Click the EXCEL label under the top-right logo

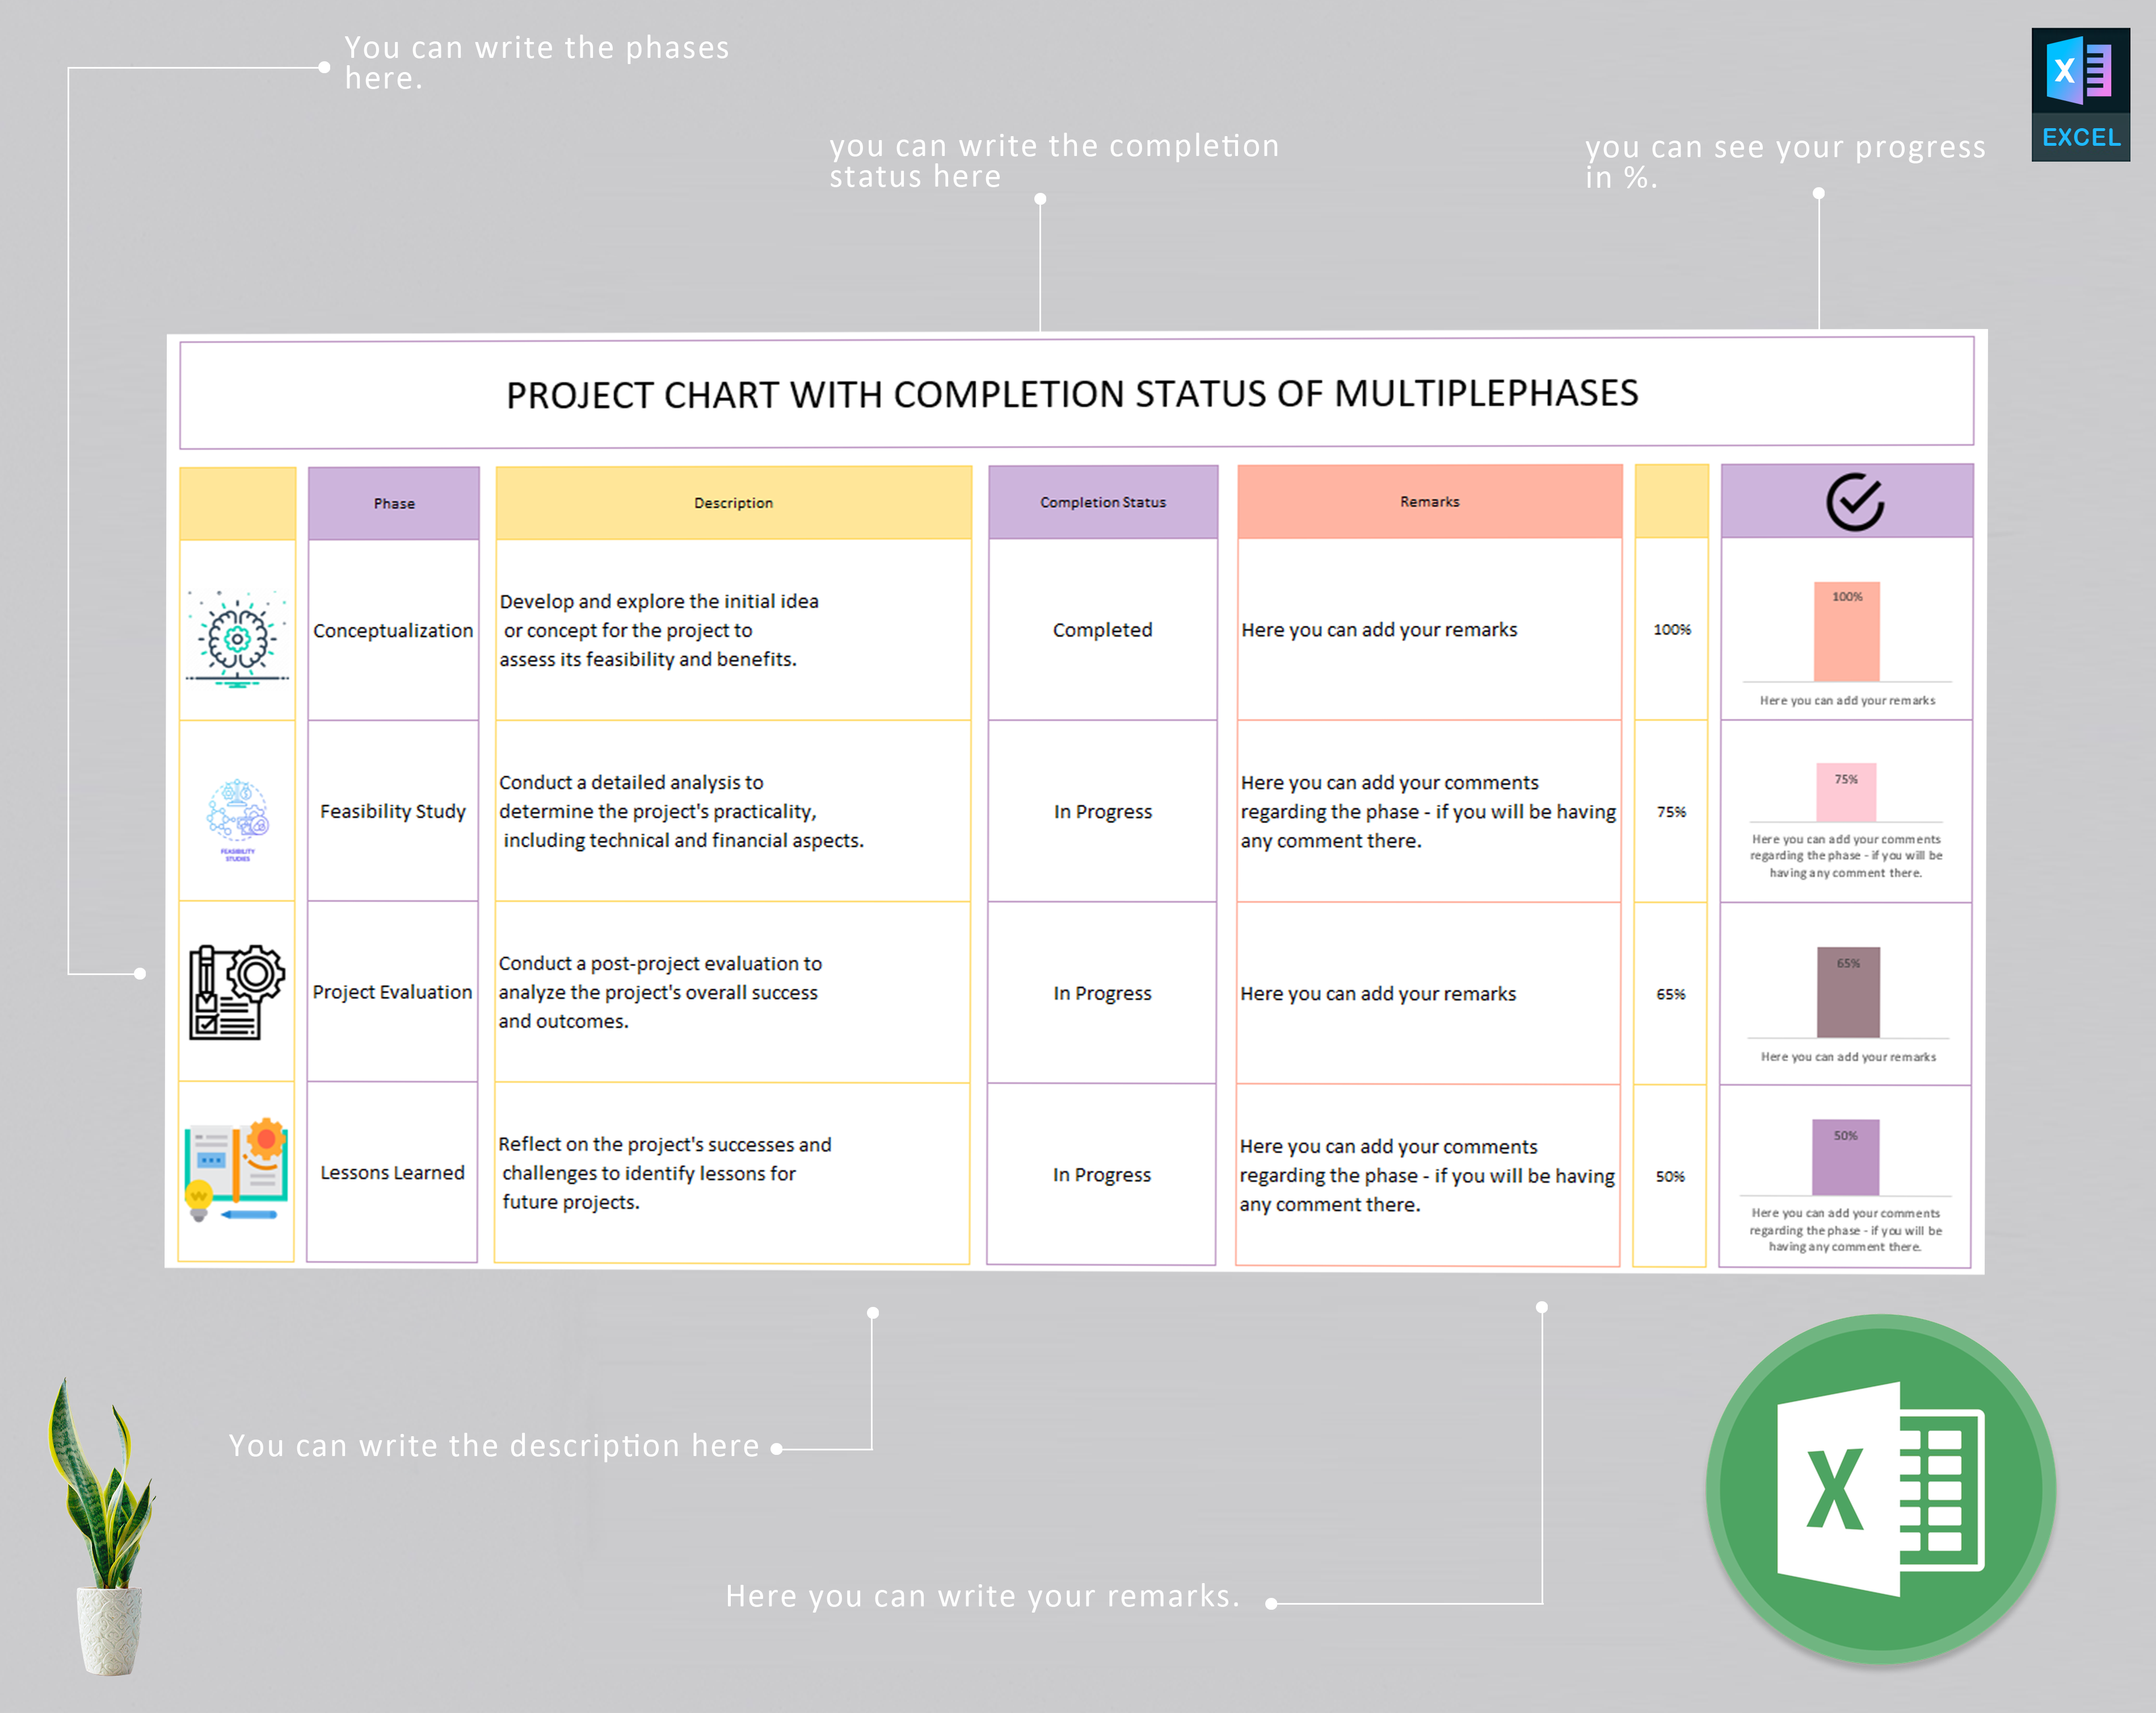click(x=2081, y=137)
